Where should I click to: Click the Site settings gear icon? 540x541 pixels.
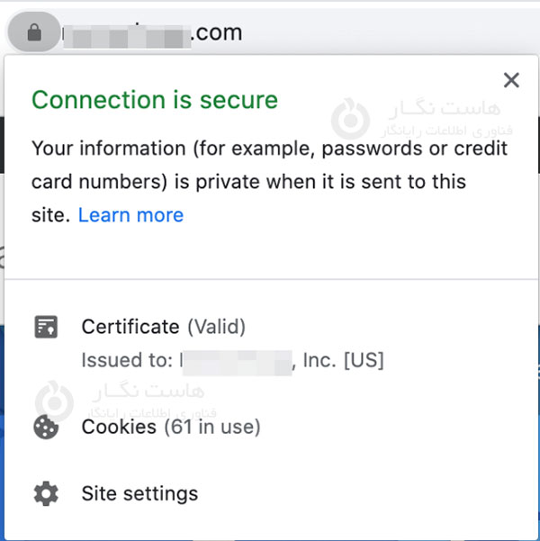pyautogui.click(x=46, y=494)
